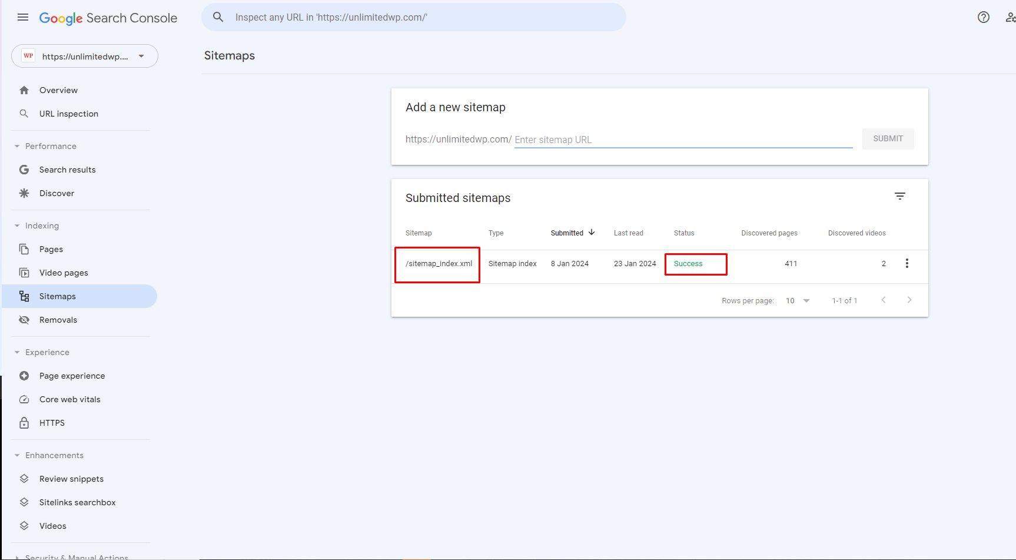The image size is (1016, 560).
Task: Click the Page experience icon
Action: tap(24, 376)
